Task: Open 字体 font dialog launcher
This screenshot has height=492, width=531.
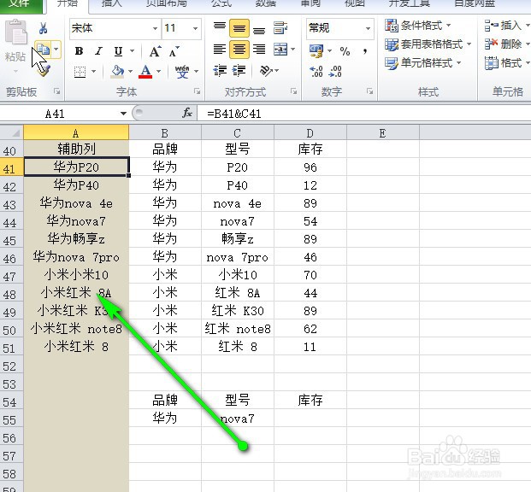Action: point(197,91)
